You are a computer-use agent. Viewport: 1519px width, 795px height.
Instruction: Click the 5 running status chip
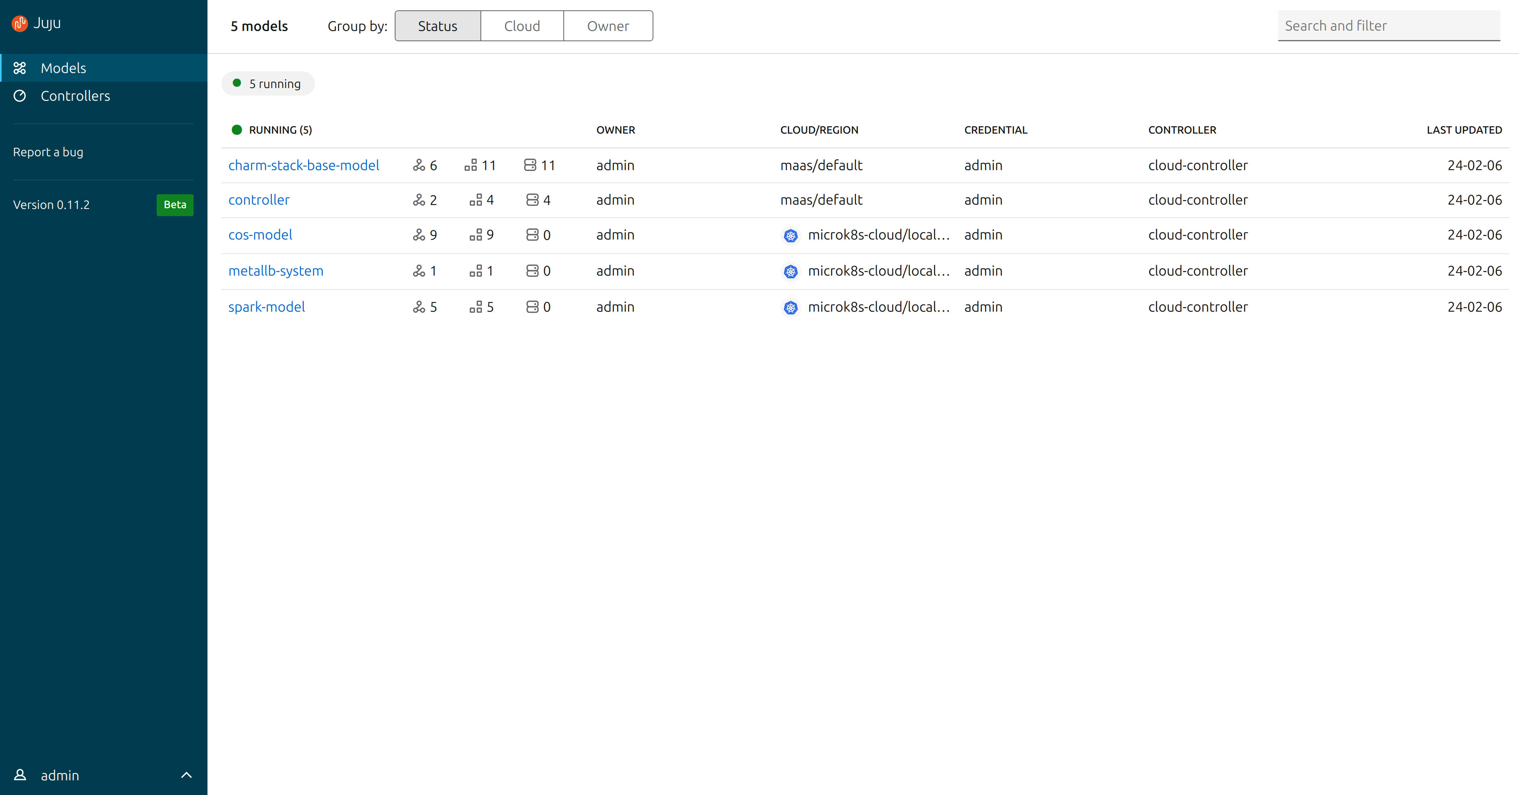(268, 84)
